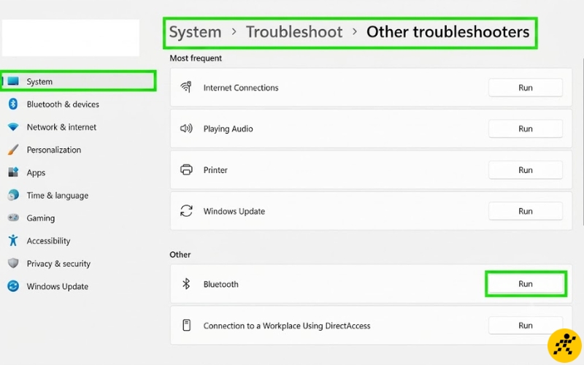This screenshot has width=584, height=365.
Task: Run the Internet Connections troubleshooter
Action: [x=525, y=88]
